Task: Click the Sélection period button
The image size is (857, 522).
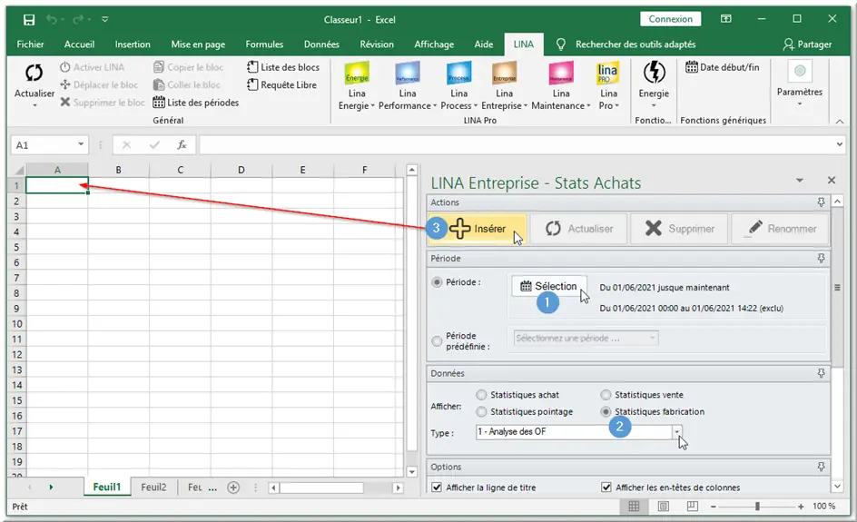Action: point(549,286)
